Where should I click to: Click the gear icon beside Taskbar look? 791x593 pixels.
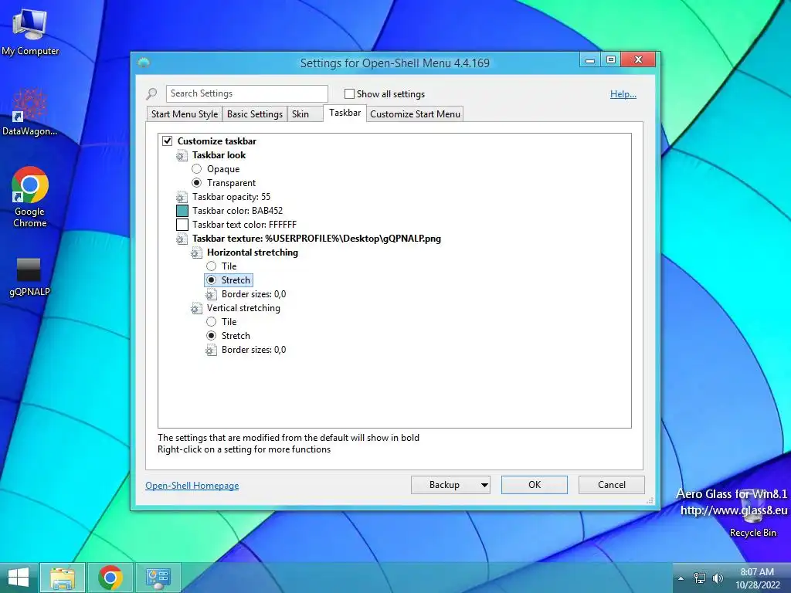182,155
